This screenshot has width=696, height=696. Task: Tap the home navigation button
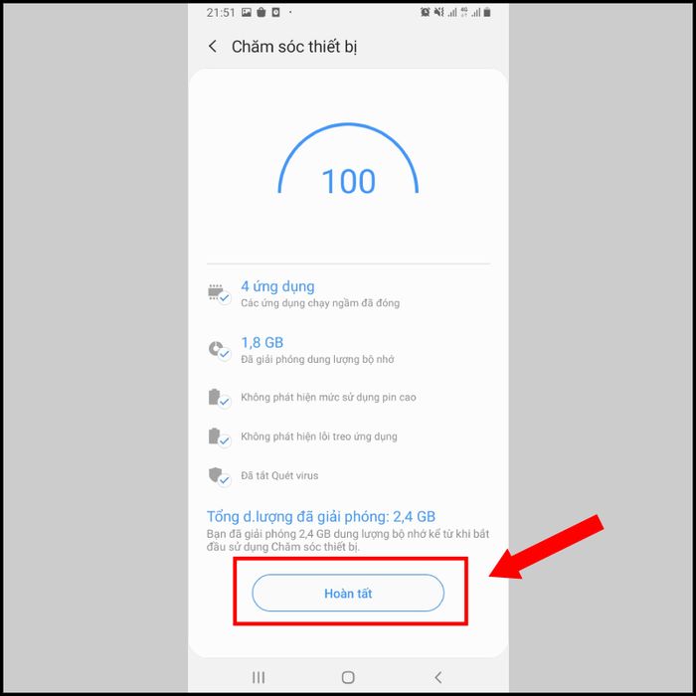click(348, 677)
